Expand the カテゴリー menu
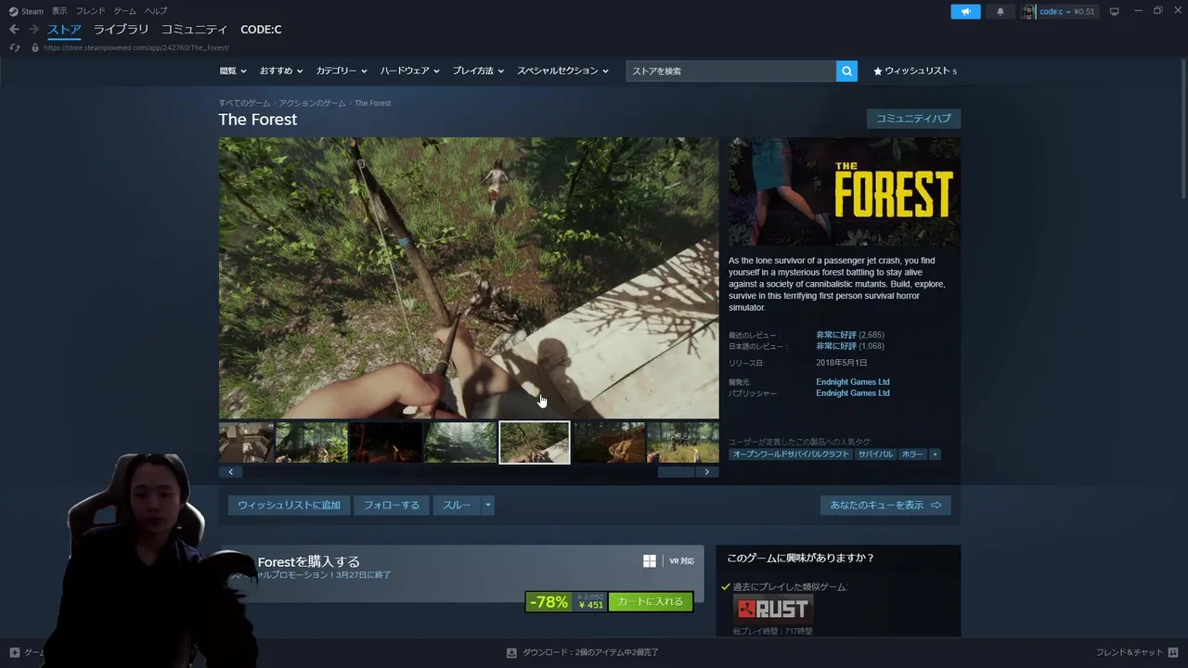 (342, 71)
